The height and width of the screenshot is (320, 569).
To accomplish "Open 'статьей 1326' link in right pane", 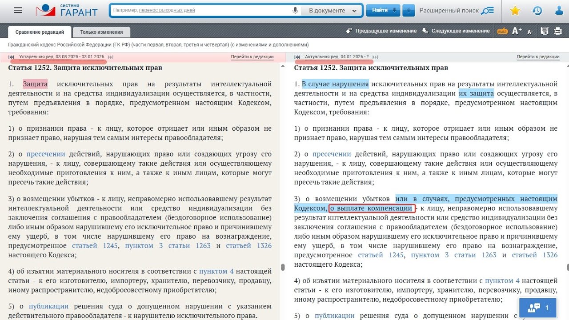I will point(535,255).
